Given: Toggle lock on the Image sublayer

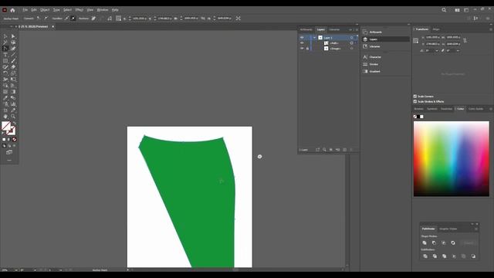Looking at the screenshot, I should click(x=307, y=49).
